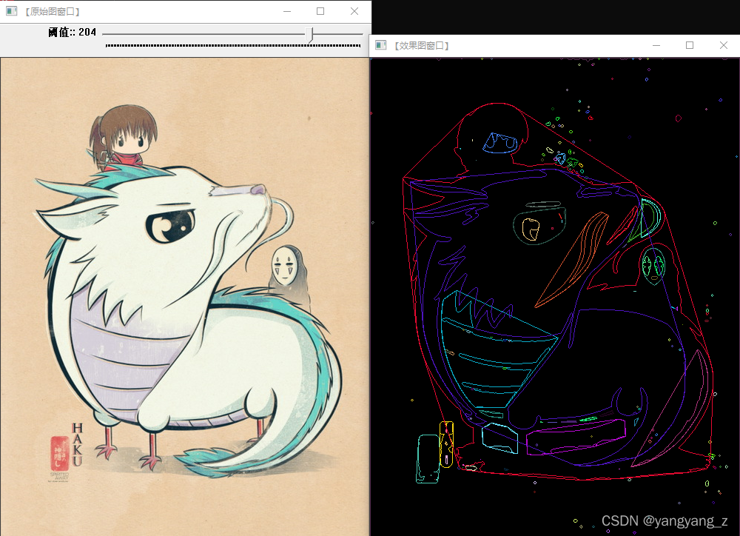Close the 原始图窗口 window

[354, 11]
